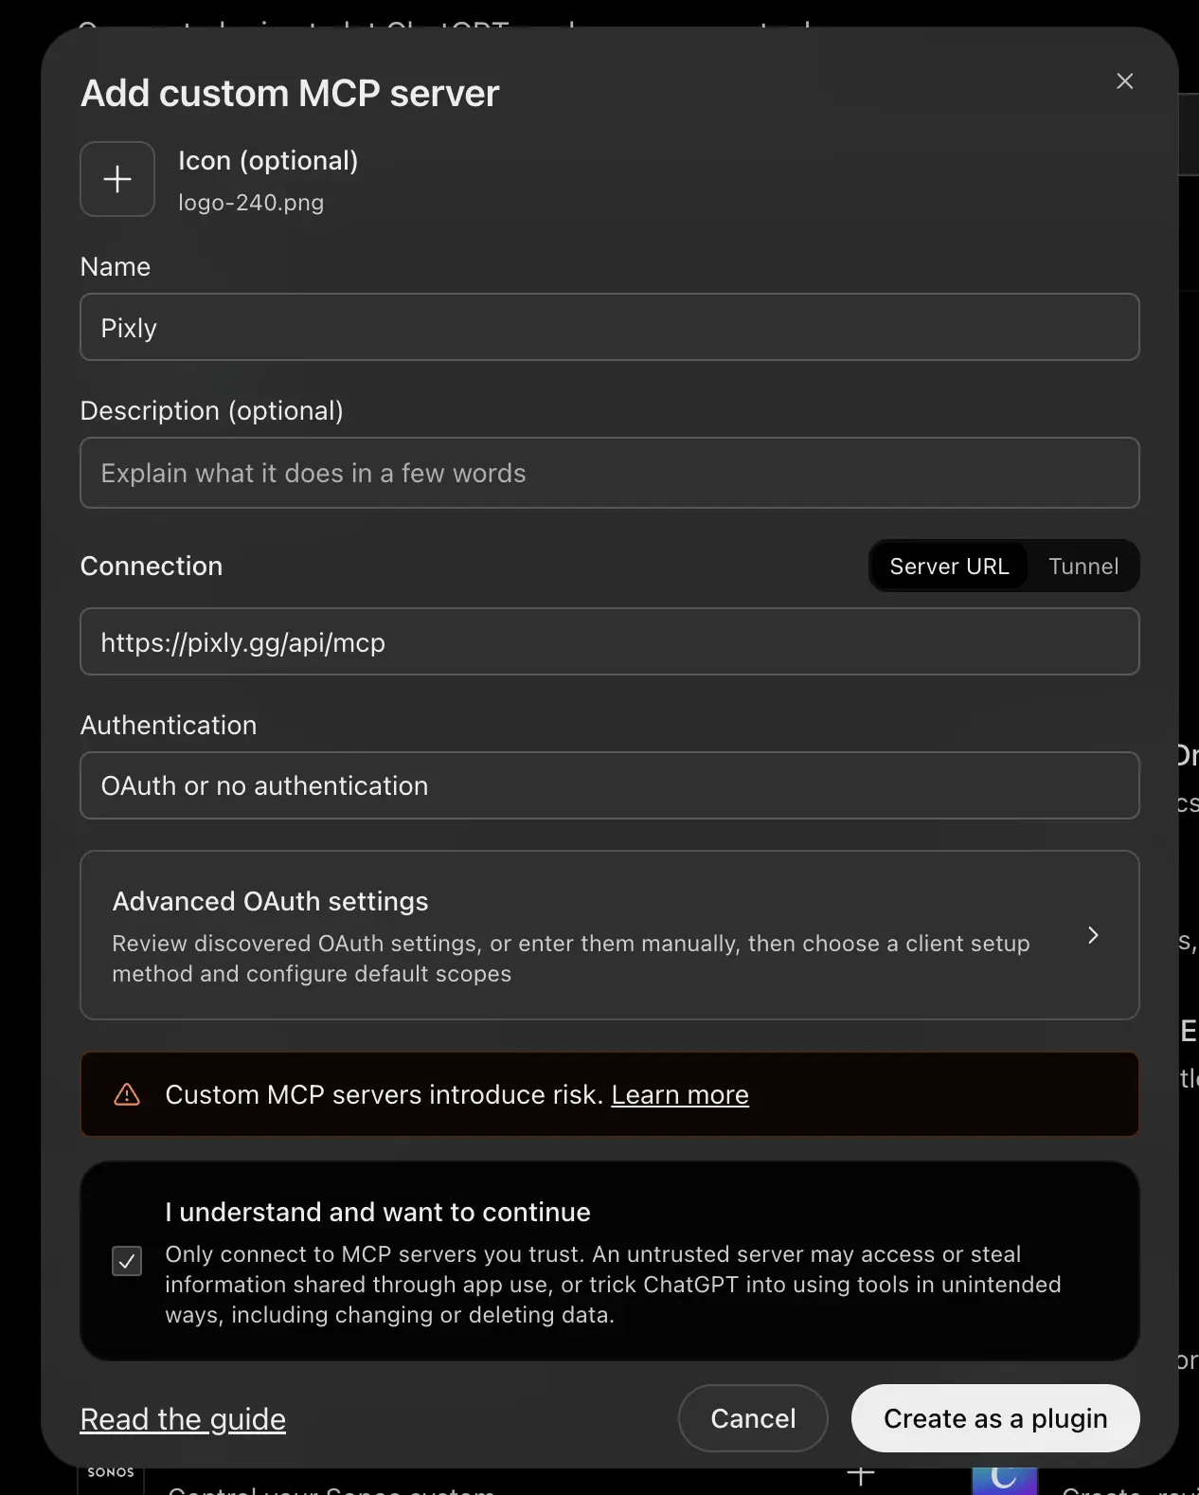Click the logo-240.png file name
The width and height of the screenshot is (1199, 1495).
click(x=251, y=203)
